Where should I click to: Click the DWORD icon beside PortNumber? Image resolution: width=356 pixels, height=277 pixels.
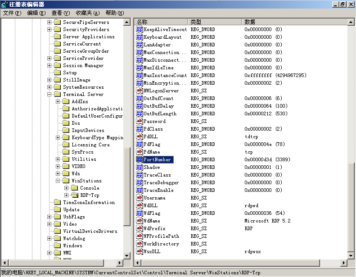point(139,159)
